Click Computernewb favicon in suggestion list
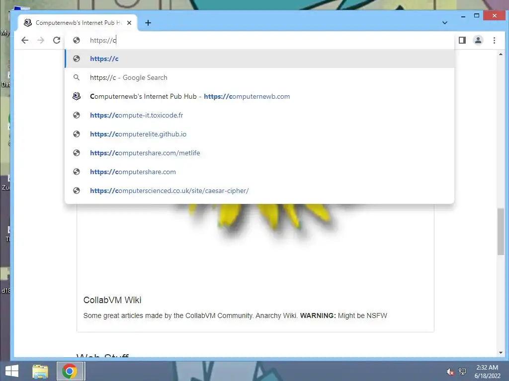This screenshot has width=509, height=381. pos(77,96)
